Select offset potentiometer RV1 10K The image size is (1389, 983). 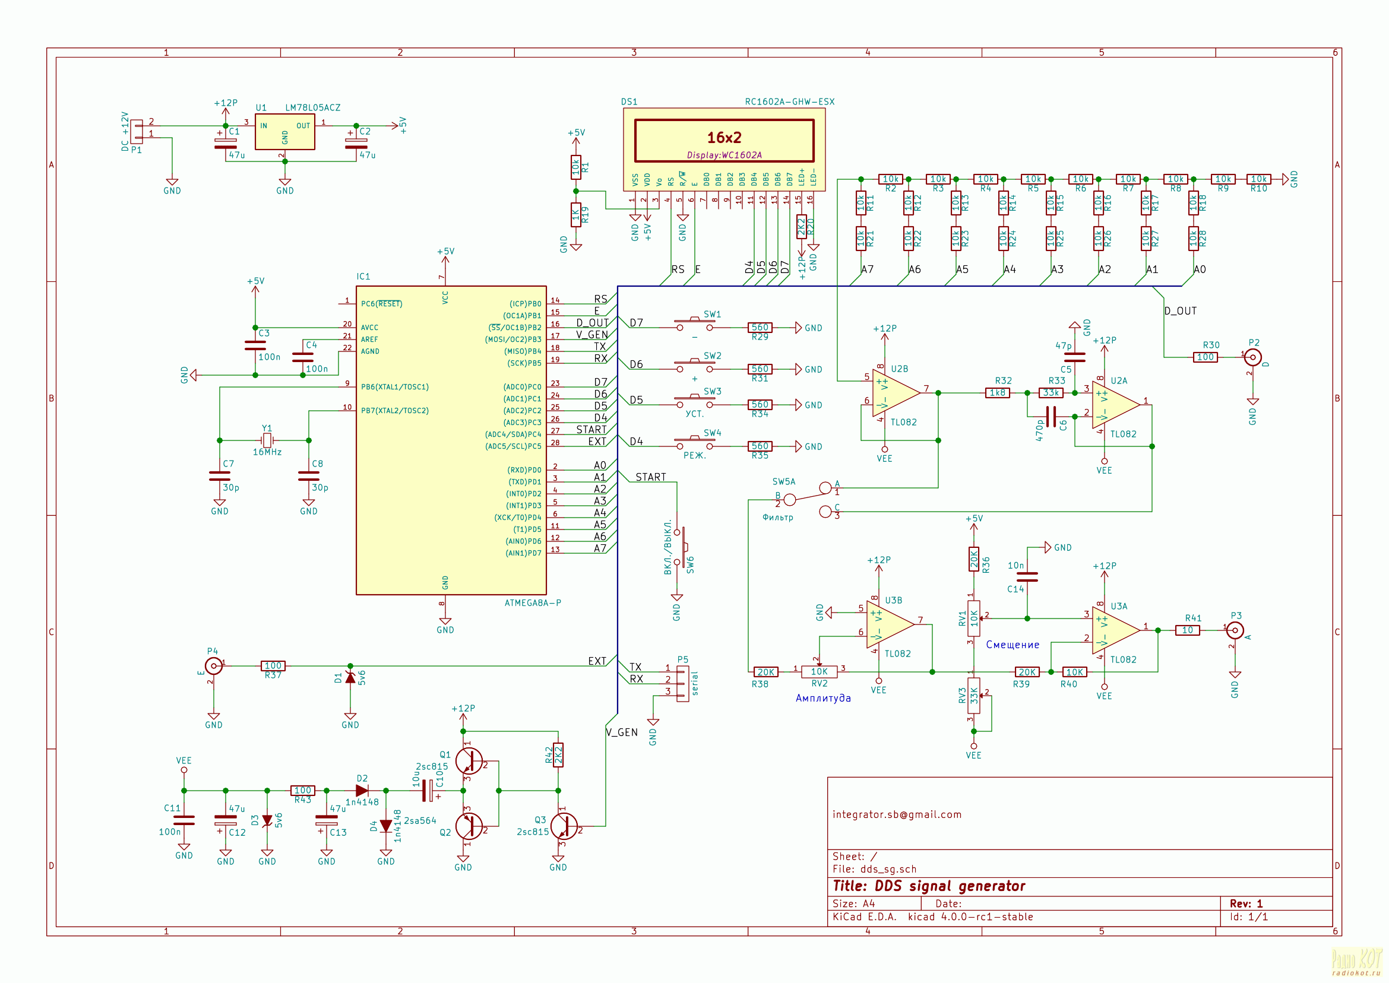[974, 618]
